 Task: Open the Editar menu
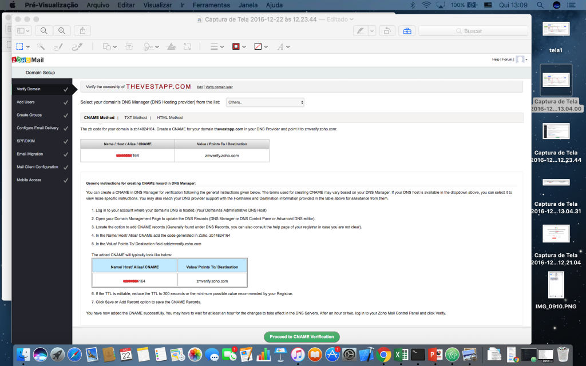point(126,5)
